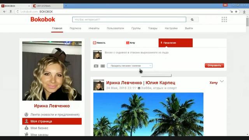Open a new browser tab
249x140 pixels.
point(66,6)
